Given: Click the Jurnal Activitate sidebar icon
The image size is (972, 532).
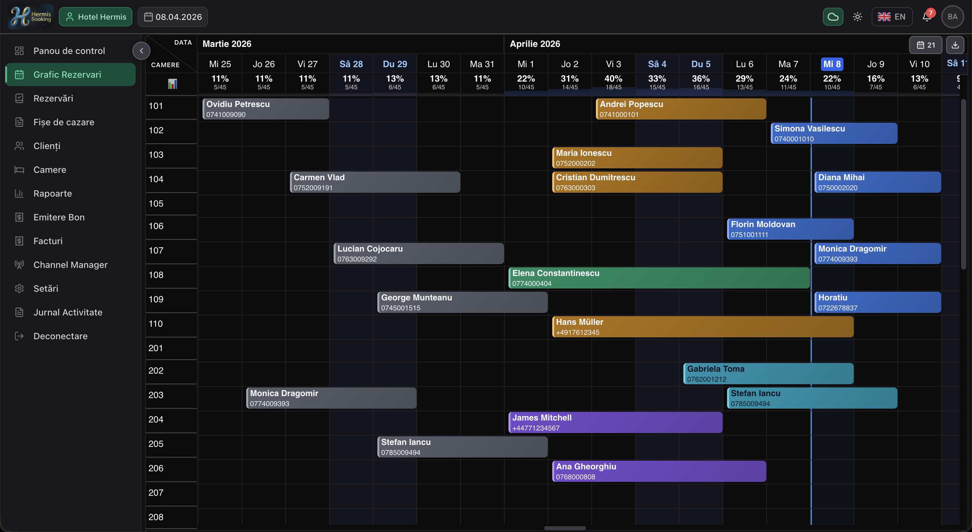Looking at the screenshot, I should (x=19, y=312).
